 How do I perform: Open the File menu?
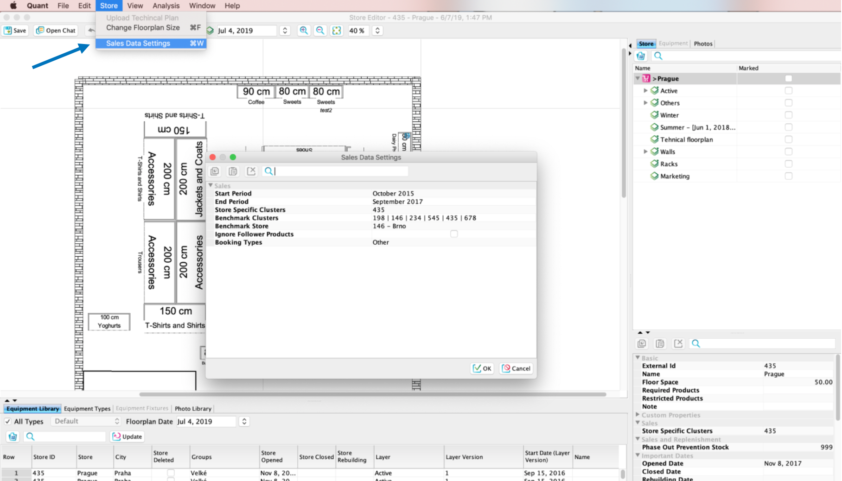63,6
